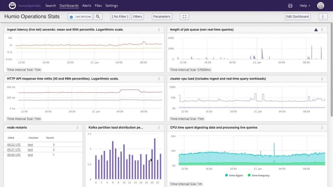This screenshot has width=333, height=187.
Task: Toggle fullscreen dashboard mode icon
Action: (184, 17)
